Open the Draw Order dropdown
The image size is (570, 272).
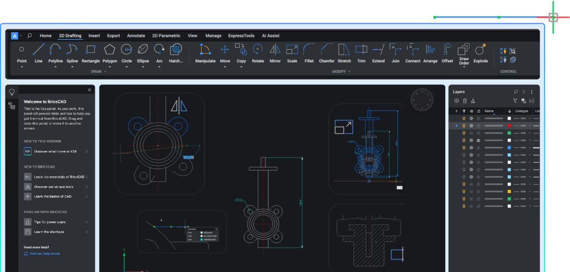464,67
